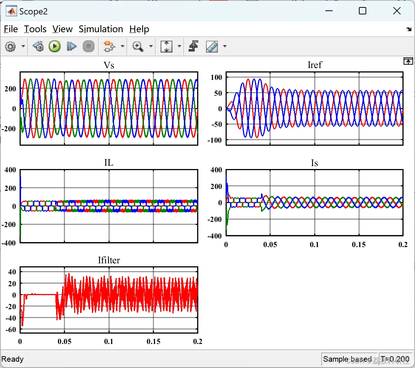
Task: Click the Stop simulation icon
Action: point(88,47)
